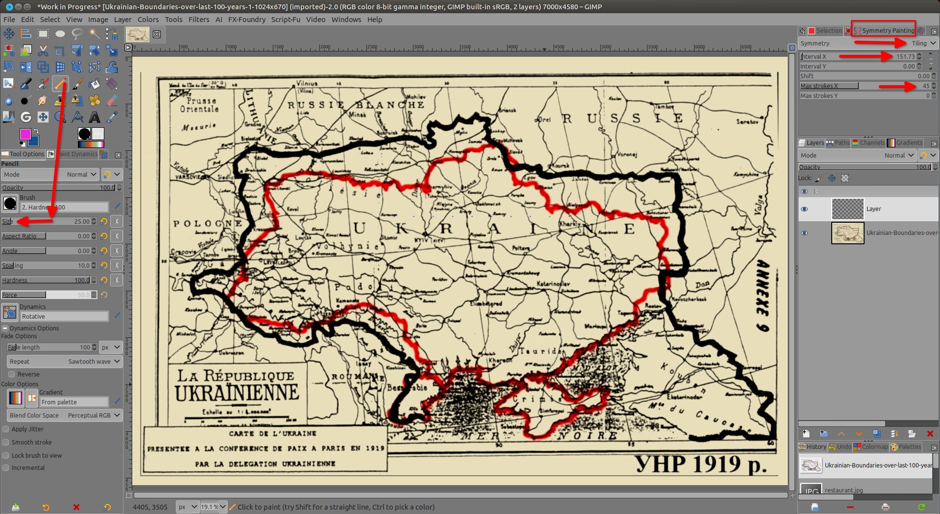Hide the layer named Layer
The image size is (940, 514).
point(804,209)
